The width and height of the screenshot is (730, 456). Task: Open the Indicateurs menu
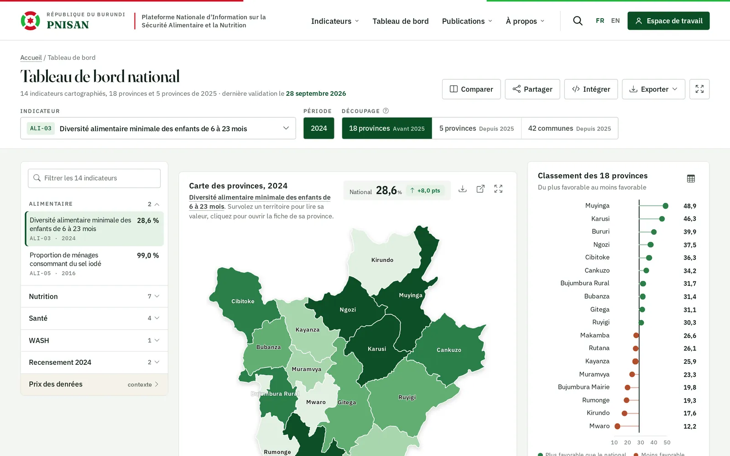point(335,21)
